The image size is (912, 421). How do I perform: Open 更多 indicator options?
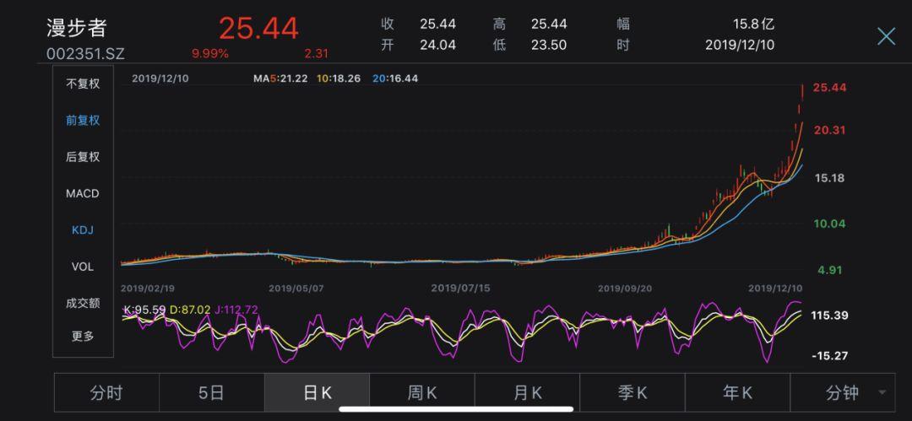click(83, 336)
